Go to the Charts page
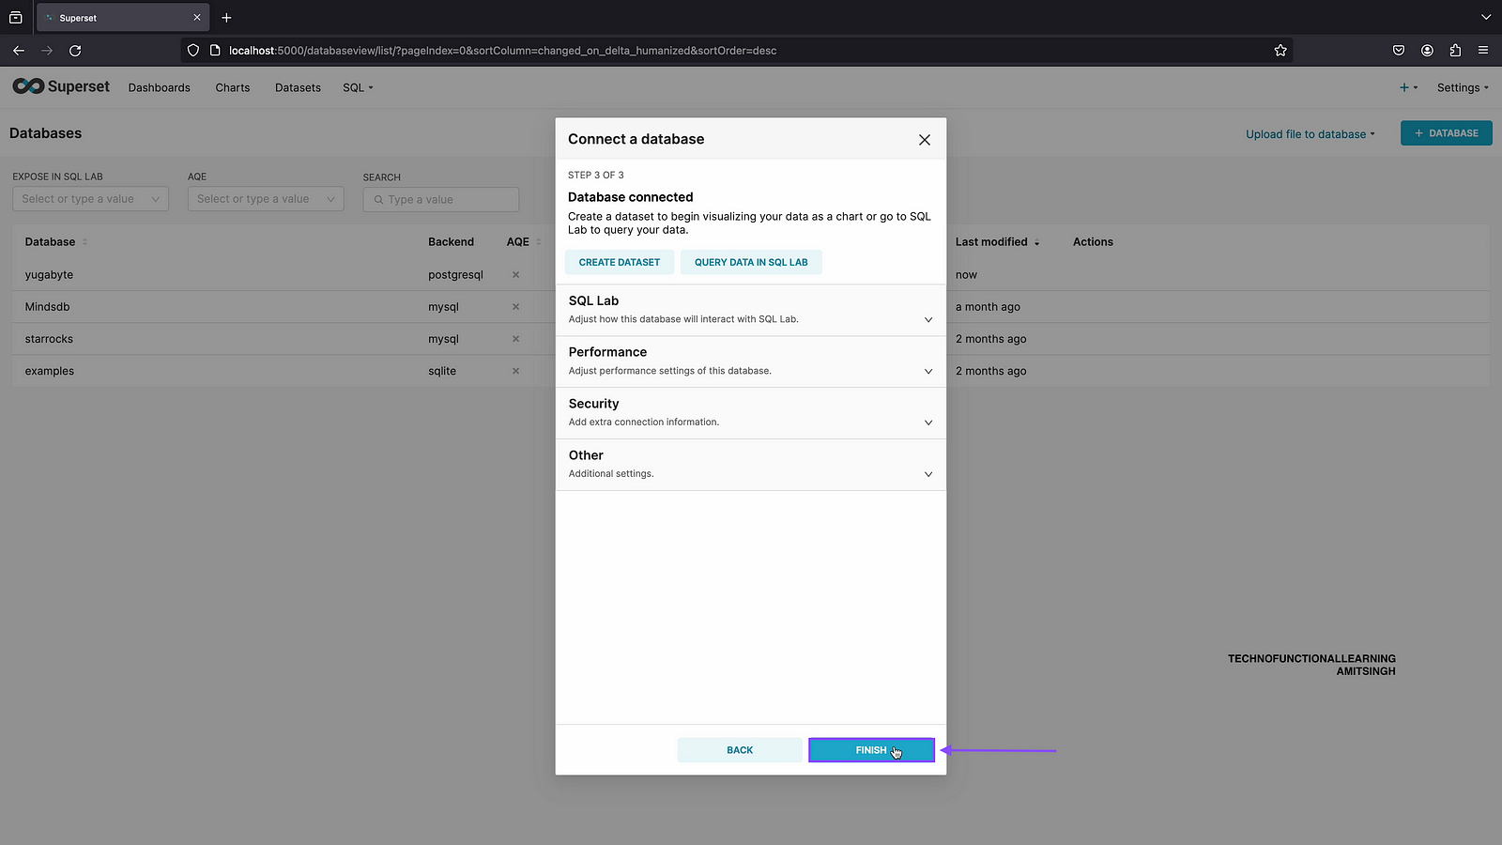Image resolution: width=1502 pixels, height=845 pixels. pyautogui.click(x=232, y=87)
